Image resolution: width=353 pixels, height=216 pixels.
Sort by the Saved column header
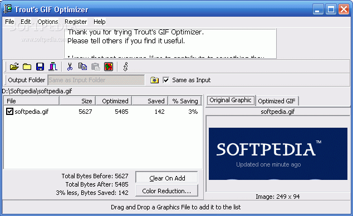coord(150,101)
